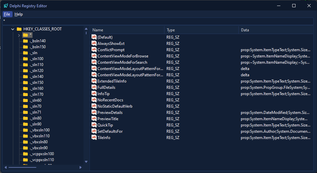
Task: Click the string icon for FullDetails
Action: pos(94,87)
